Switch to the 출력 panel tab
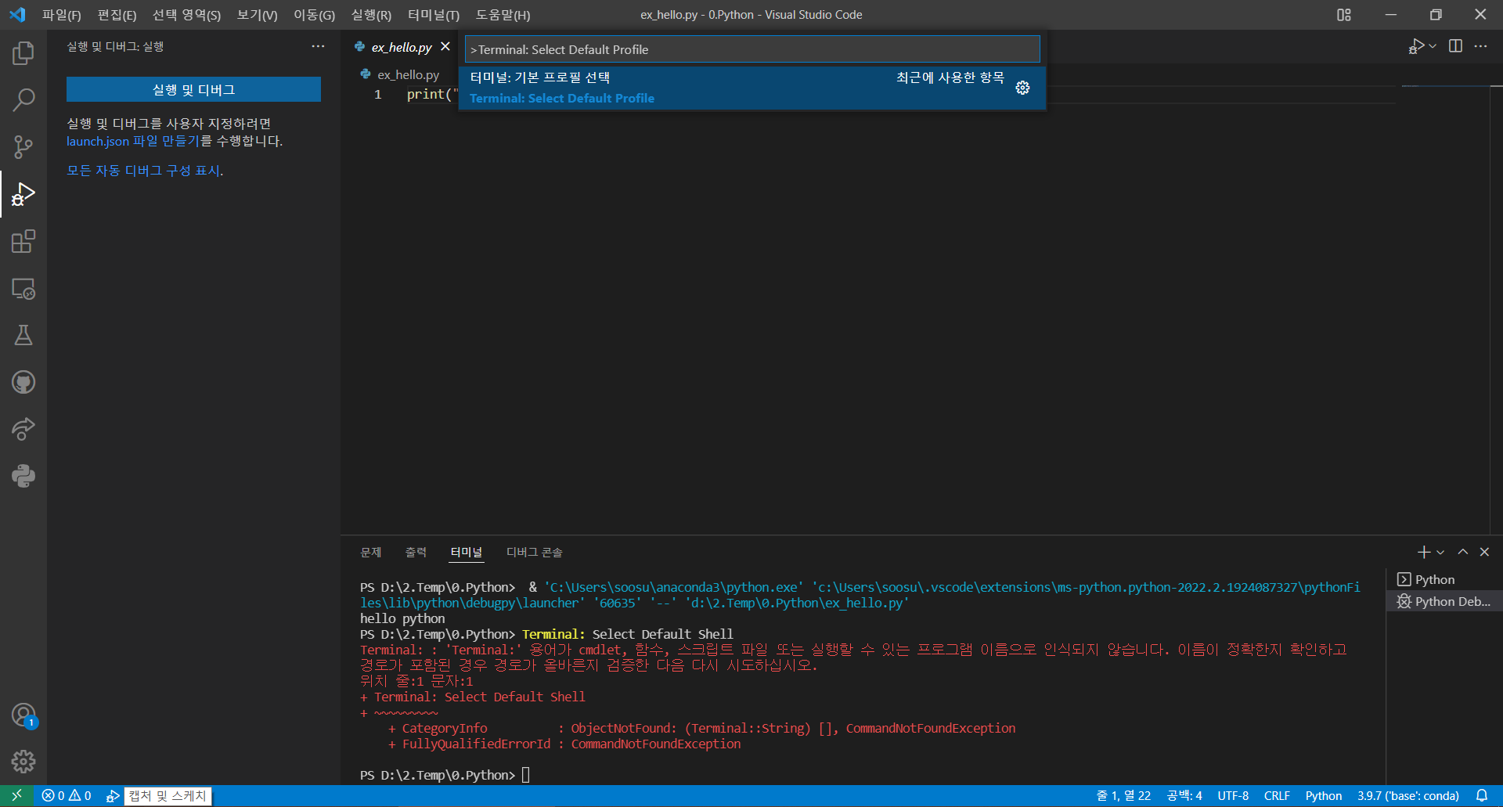The image size is (1503, 807). (x=416, y=552)
